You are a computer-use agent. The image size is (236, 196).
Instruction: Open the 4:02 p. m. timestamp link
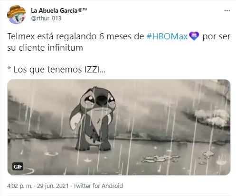pyautogui.click(x=19, y=186)
